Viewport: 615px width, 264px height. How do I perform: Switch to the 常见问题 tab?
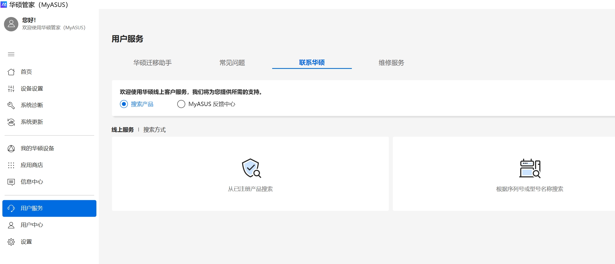(232, 63)
